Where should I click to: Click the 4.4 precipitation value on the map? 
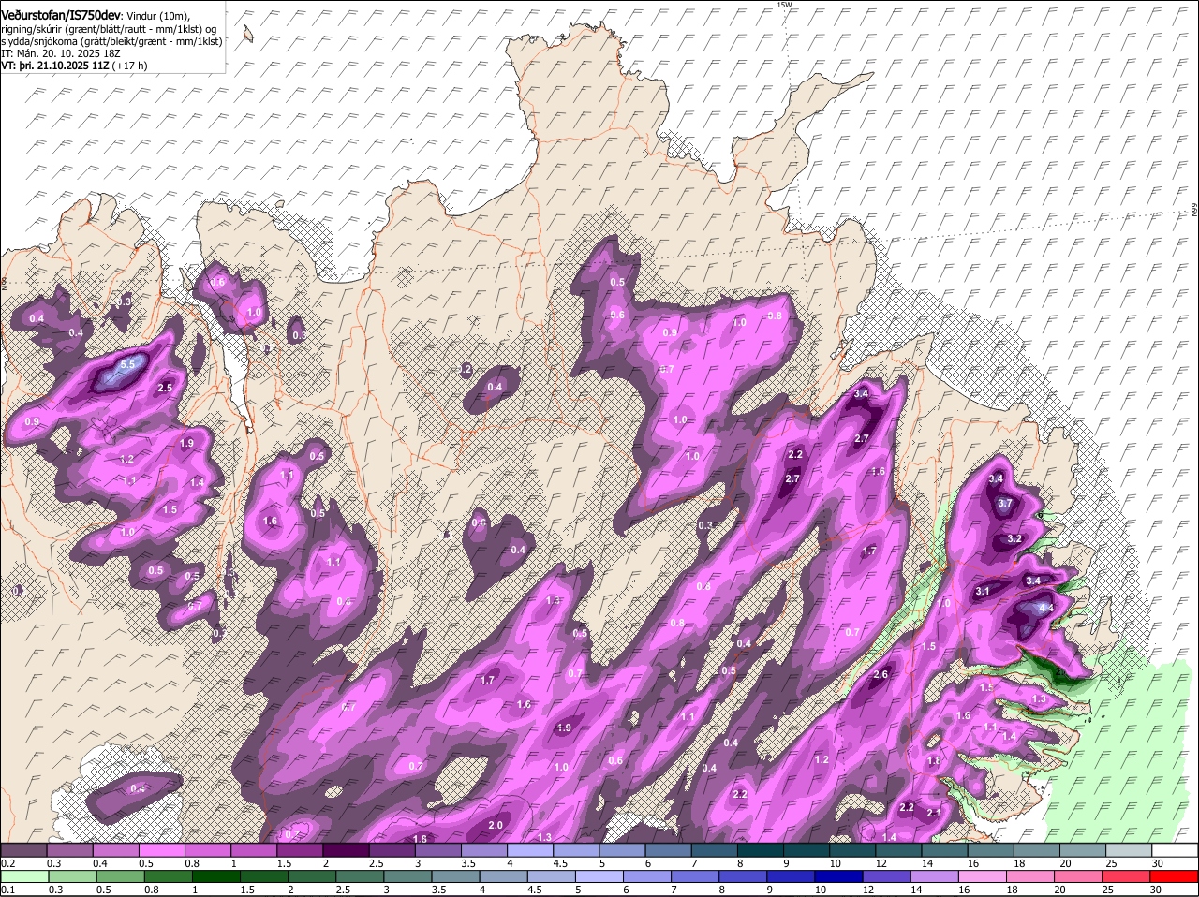(x=1047, y=608)
